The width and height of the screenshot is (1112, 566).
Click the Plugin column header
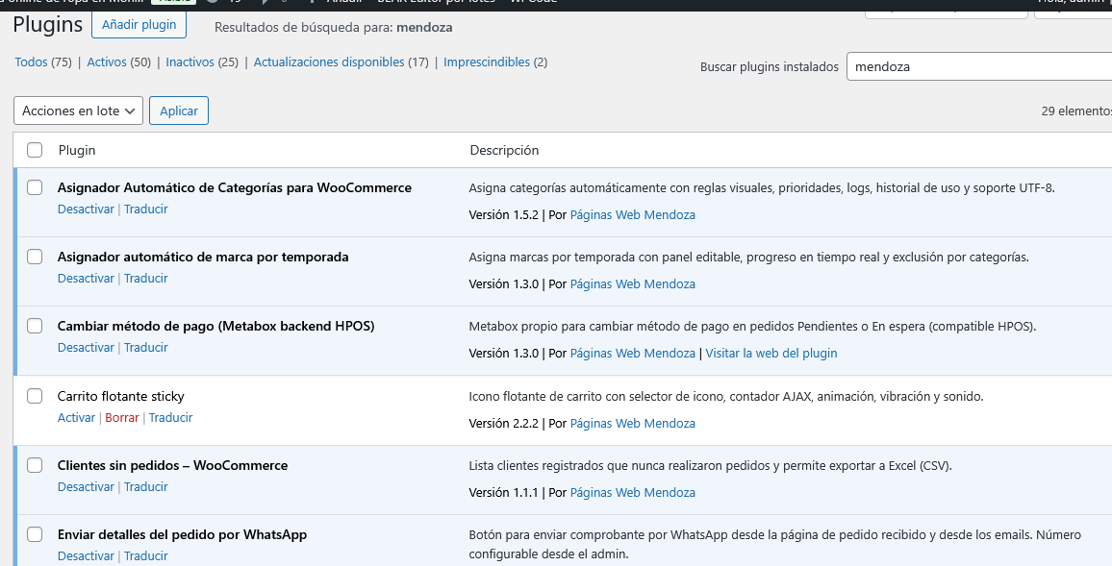tap(77, 150)
